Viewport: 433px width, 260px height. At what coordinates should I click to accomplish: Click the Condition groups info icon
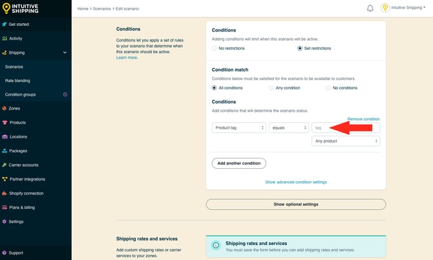coord(65,94)
